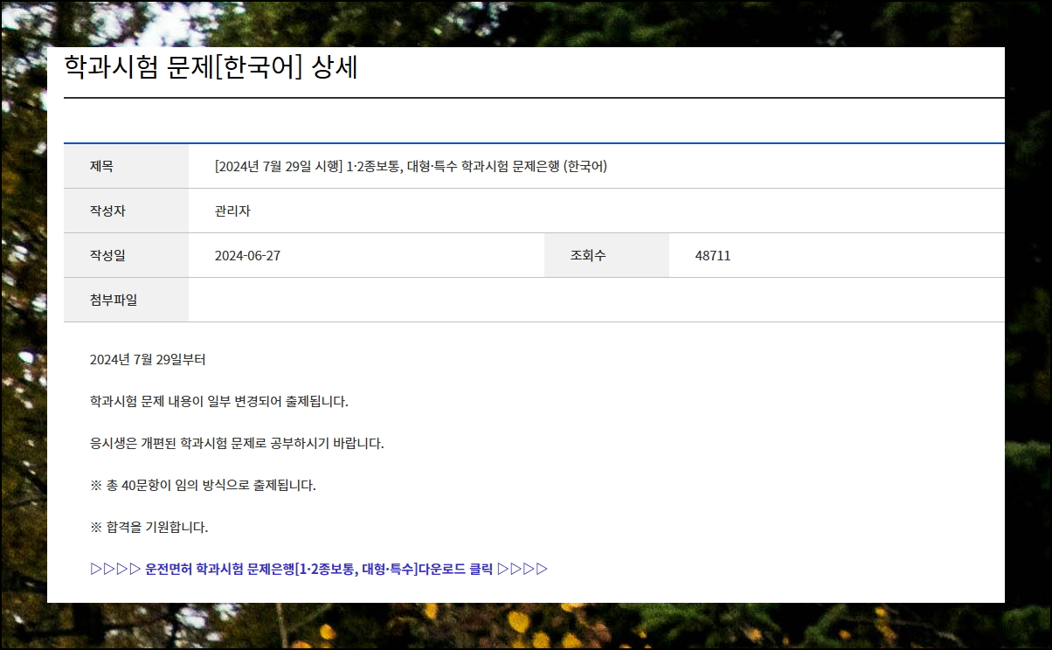Select the line 2024년 7월 29일부터
This screenshot has height=650, width=1052.
click(148, 359)
